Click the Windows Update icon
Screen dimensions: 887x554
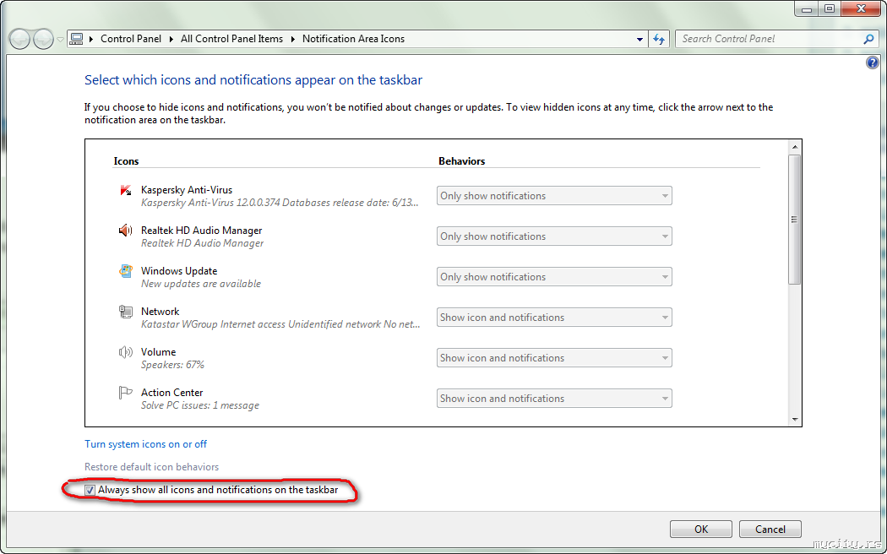[126, 271]
